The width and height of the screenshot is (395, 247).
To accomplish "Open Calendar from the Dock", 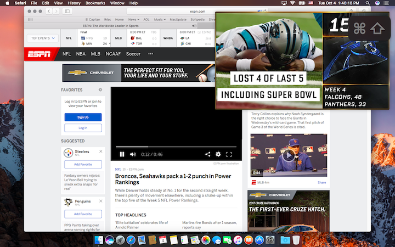I will pos(163,240).
